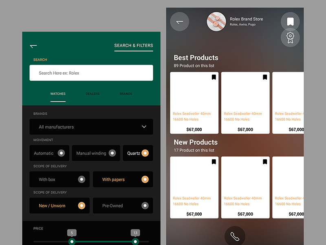
Task: Bookmark the second Best Products card
Action: click(x=265, y=77)
